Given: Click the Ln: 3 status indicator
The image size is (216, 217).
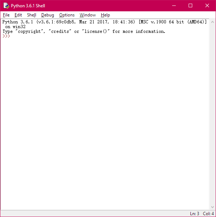Looking at the screenshot, I should point(194,214).
